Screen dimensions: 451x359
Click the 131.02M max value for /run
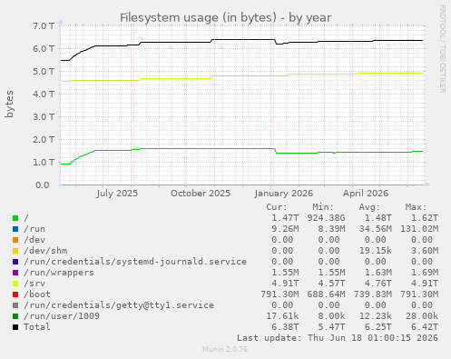click(x=419, y=229)
